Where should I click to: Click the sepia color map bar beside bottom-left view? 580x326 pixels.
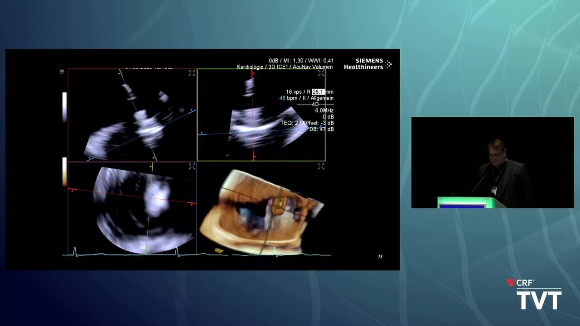pos(64,172)
